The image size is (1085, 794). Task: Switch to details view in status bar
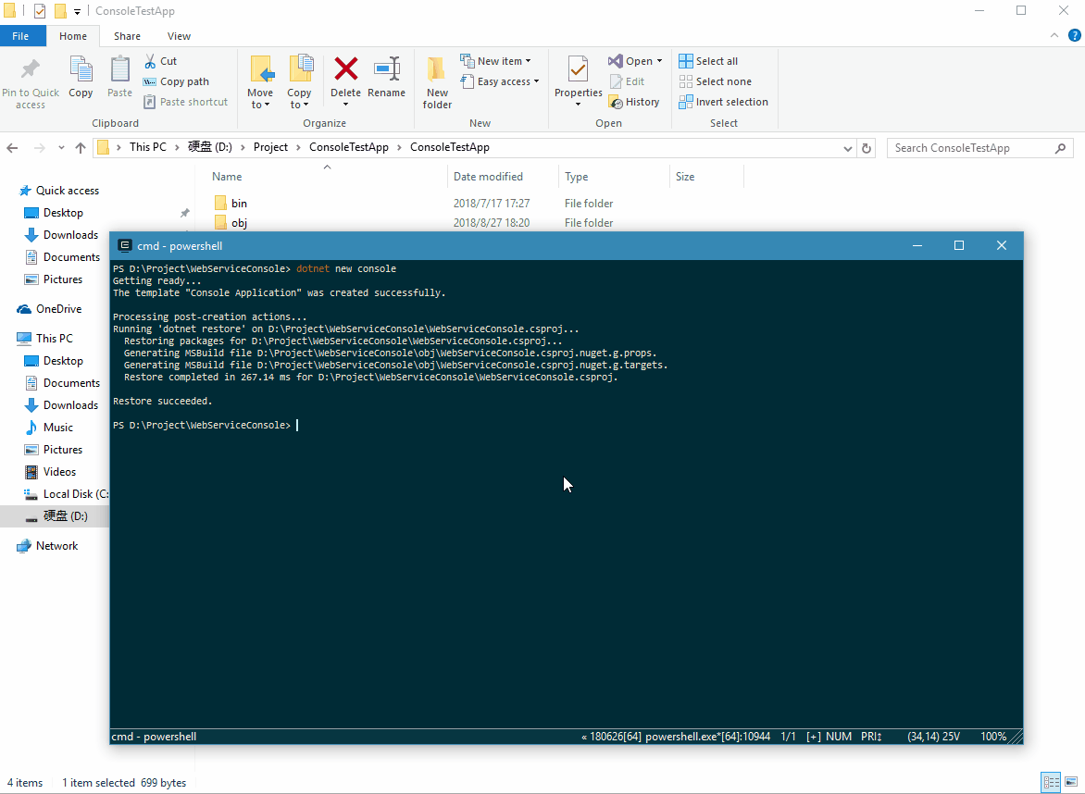click(1051, 783)
